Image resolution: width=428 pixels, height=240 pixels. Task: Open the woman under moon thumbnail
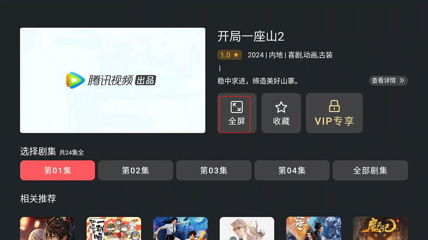click(181, 228)
